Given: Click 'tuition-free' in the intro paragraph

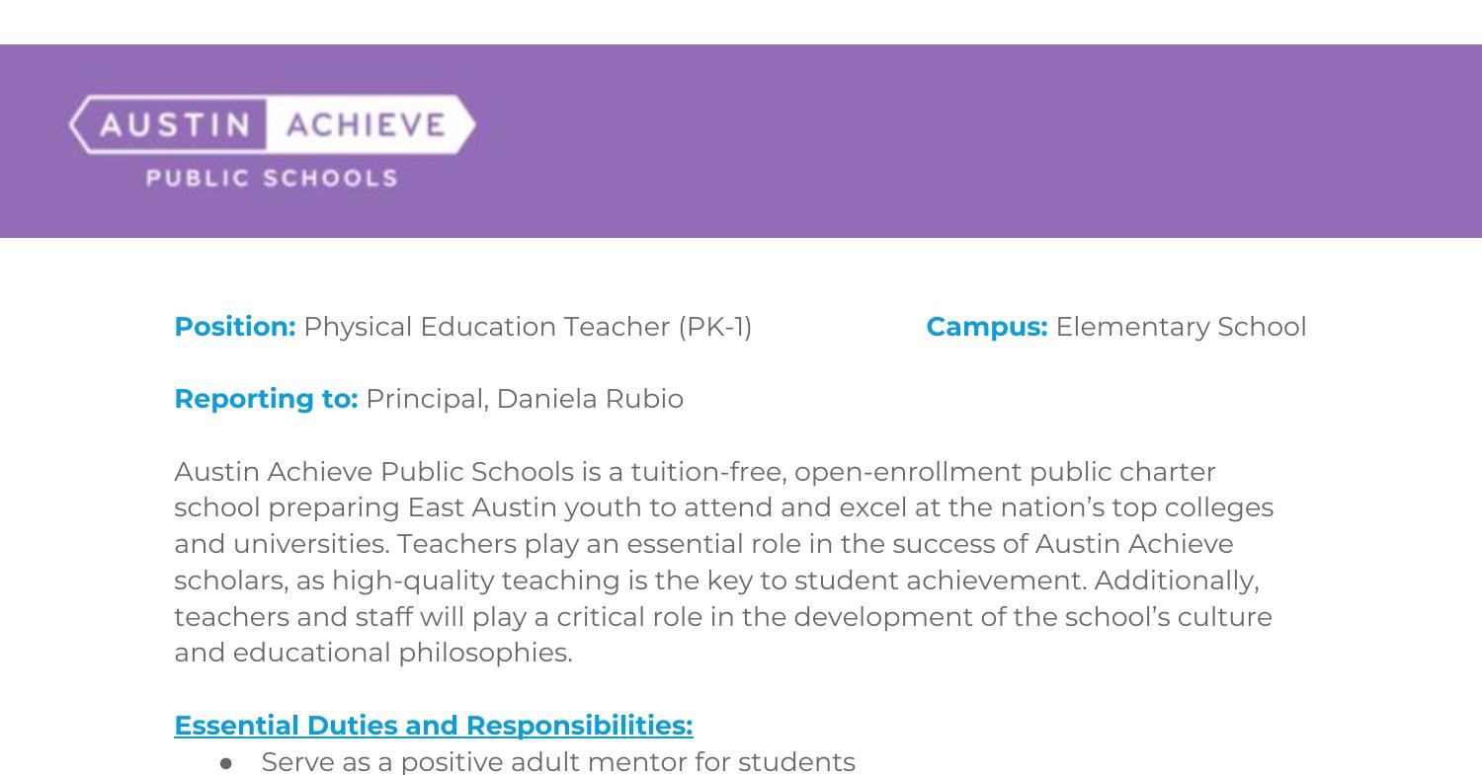Looking at the screenshot, I should coord(708,472).
